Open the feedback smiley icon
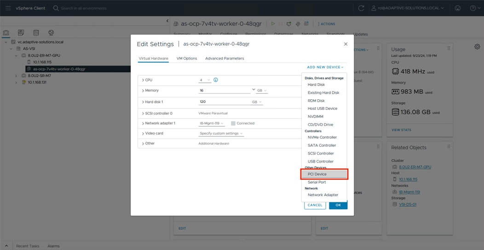This screenshot has height=250, width=484. (458, 8)
